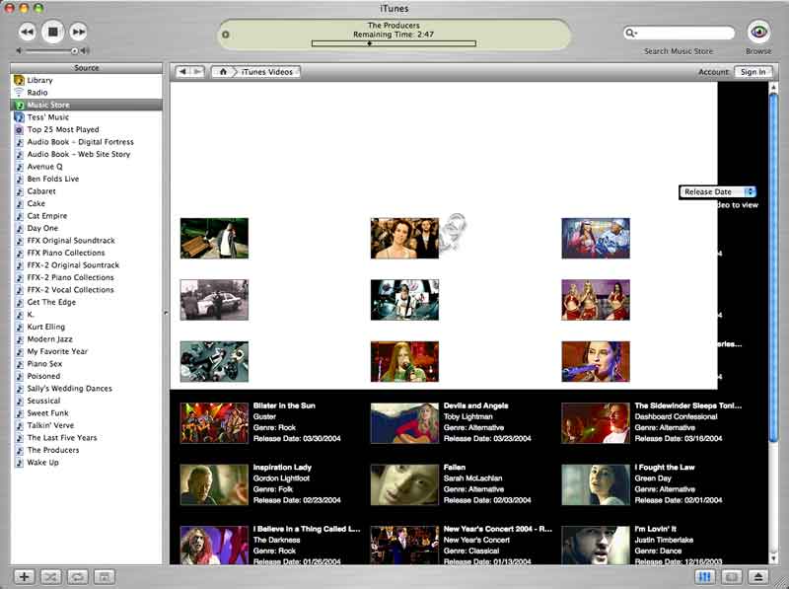Open Tess' Music shared library

coord(87,117)
